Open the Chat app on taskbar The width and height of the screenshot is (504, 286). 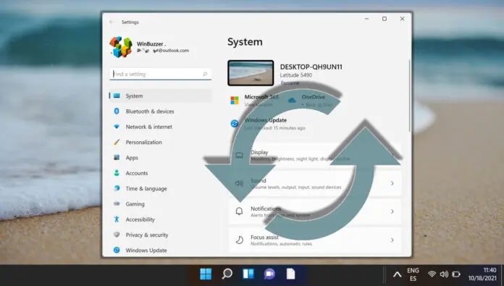tap(269, 274)
